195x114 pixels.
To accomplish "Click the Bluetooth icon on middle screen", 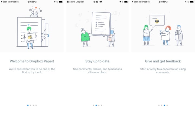I will click(x=122, y=2).
